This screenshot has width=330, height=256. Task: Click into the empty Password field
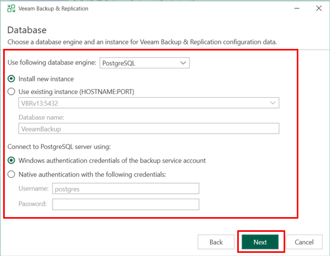tap(125, 204)
